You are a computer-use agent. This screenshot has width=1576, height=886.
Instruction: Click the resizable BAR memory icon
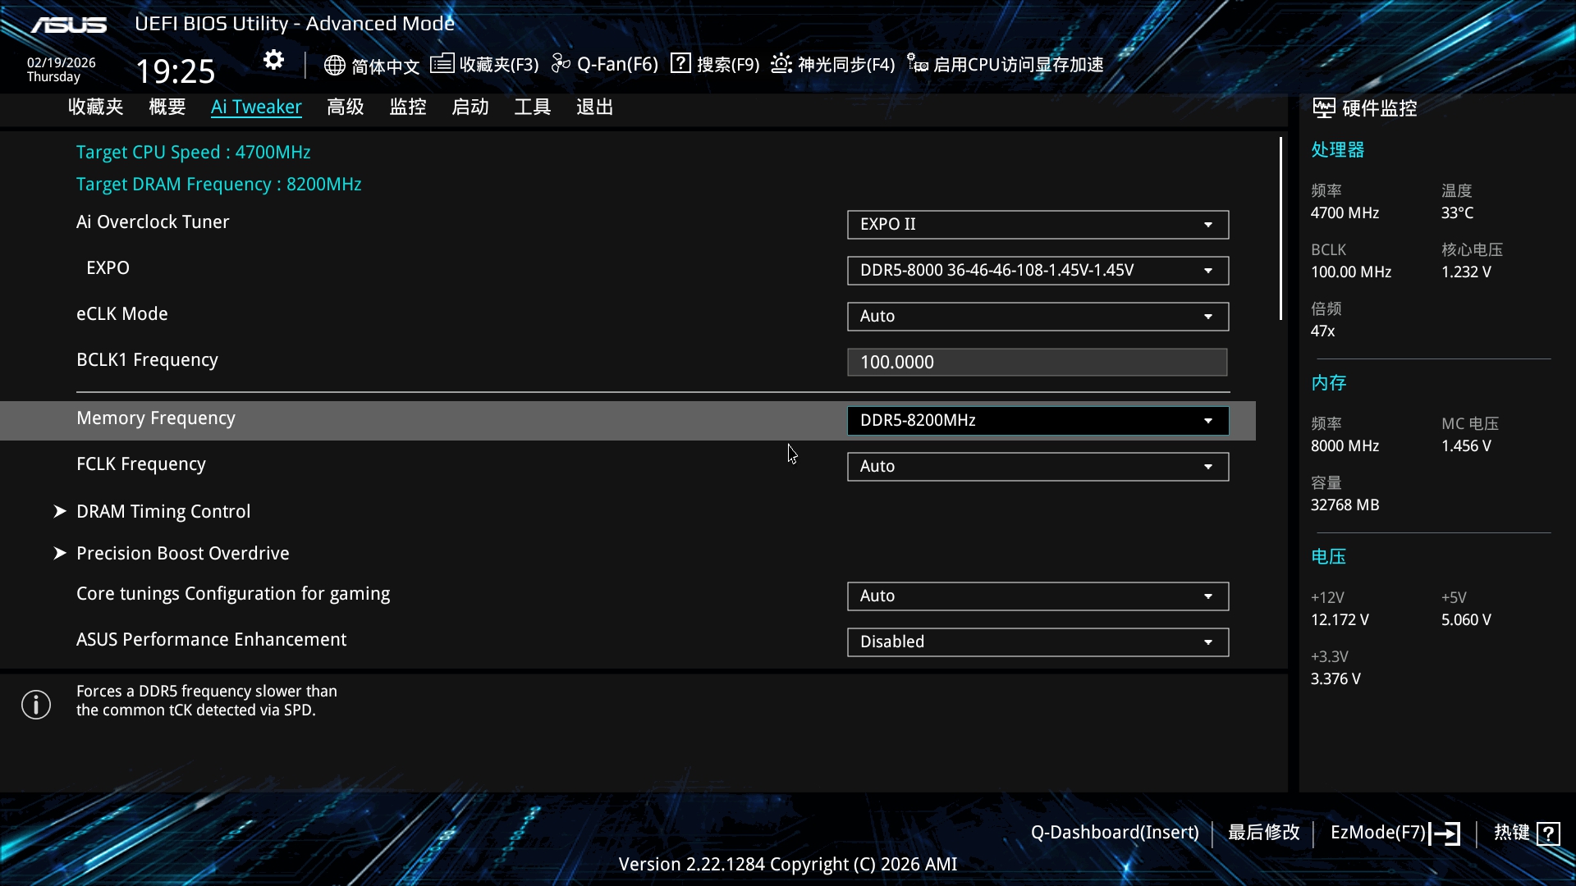[x=917, y=63]
